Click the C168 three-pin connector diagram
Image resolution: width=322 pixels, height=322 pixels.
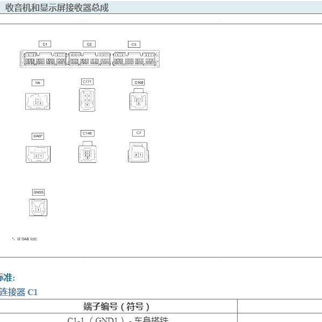(x=138, y=99)
